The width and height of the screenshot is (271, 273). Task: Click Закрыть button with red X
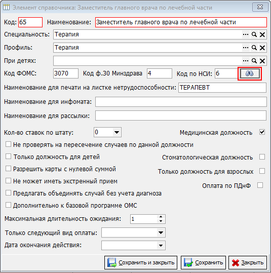(248, 262)
